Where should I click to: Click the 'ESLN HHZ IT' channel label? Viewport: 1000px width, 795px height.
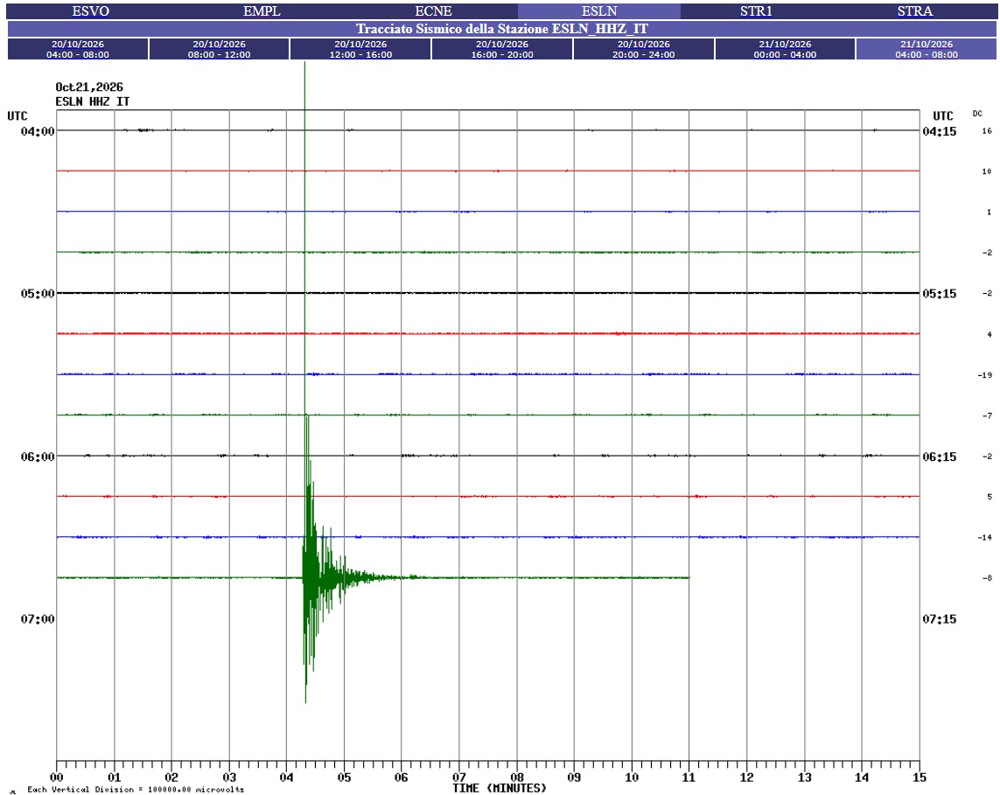click(x=93, y=102)
